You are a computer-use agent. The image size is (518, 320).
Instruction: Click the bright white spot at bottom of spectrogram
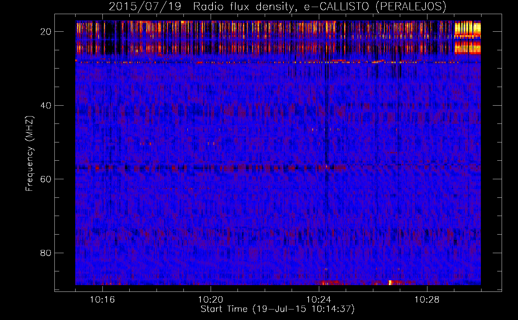390,283
